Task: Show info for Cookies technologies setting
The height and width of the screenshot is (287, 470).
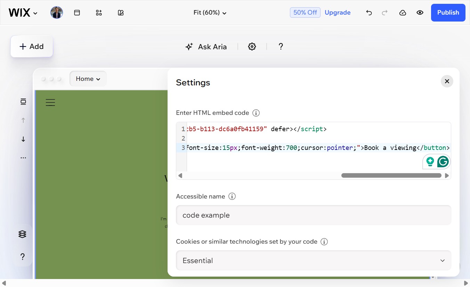Action: pos(324,242)
